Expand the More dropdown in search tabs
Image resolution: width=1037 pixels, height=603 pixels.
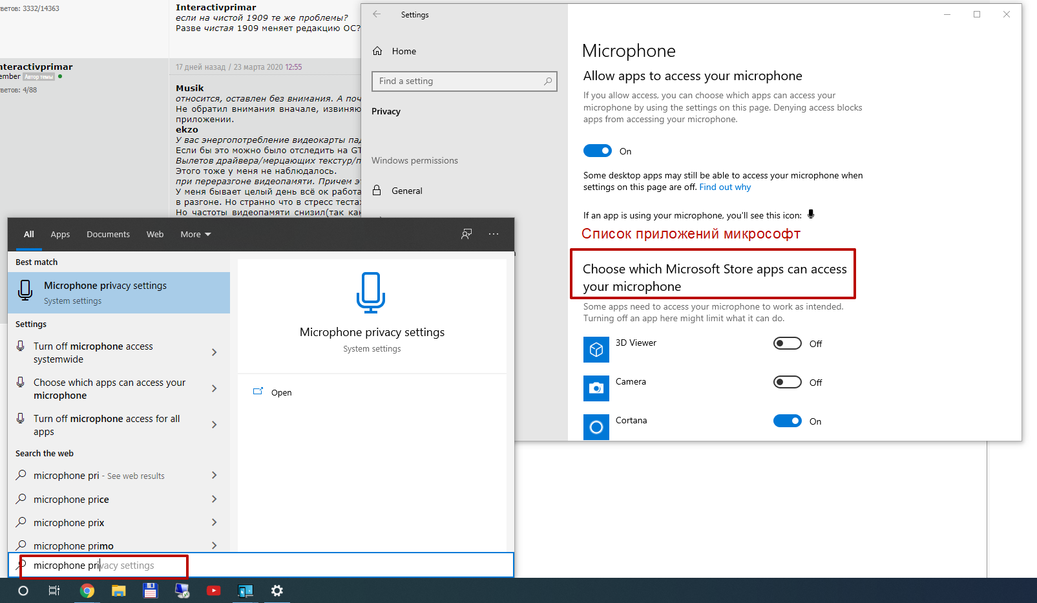196,235
